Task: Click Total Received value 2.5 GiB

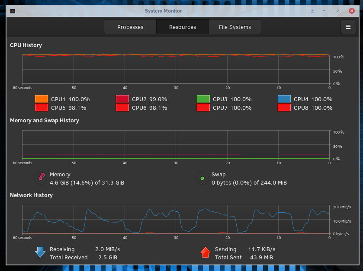Action: tap(108, 258)
